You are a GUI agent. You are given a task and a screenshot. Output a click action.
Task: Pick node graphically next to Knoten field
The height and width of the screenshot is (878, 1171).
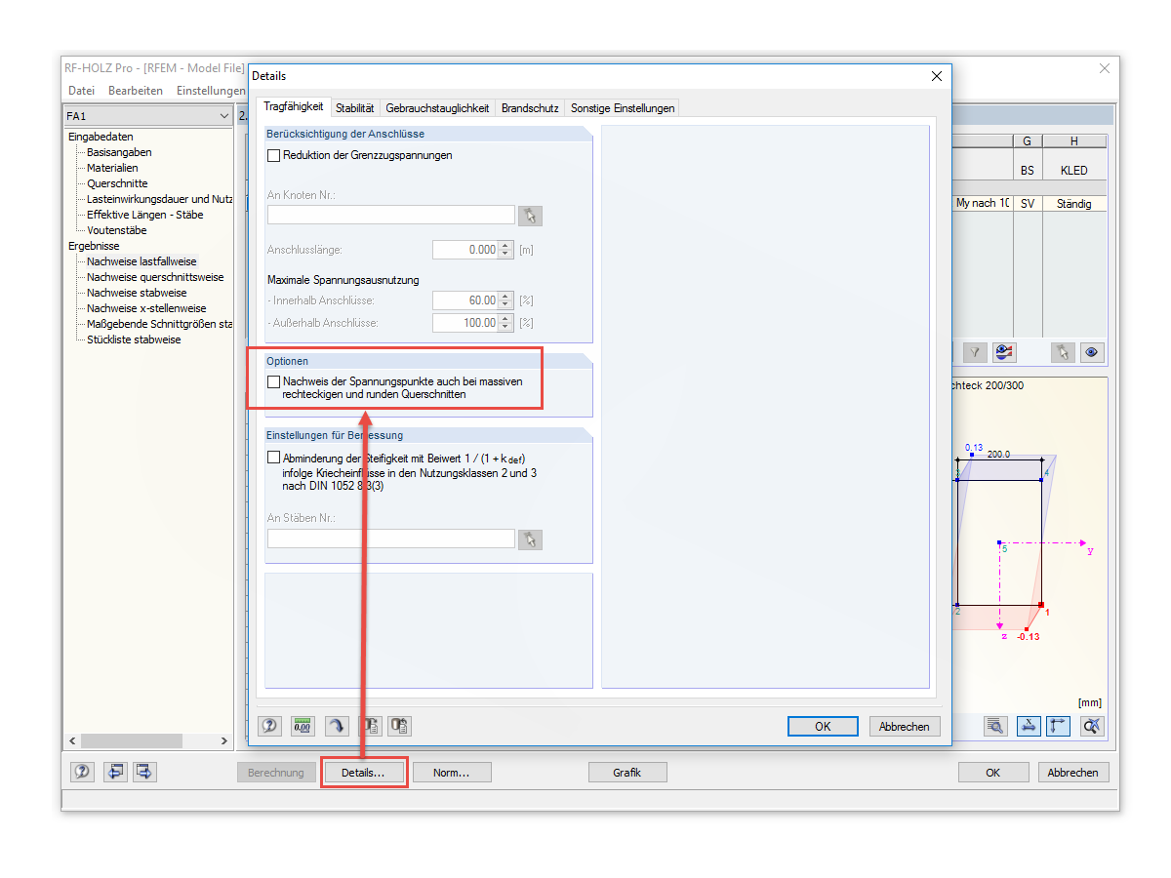pos(530,216)
